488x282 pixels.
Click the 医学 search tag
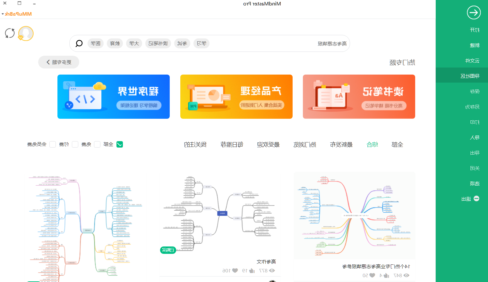click(96, 43)
